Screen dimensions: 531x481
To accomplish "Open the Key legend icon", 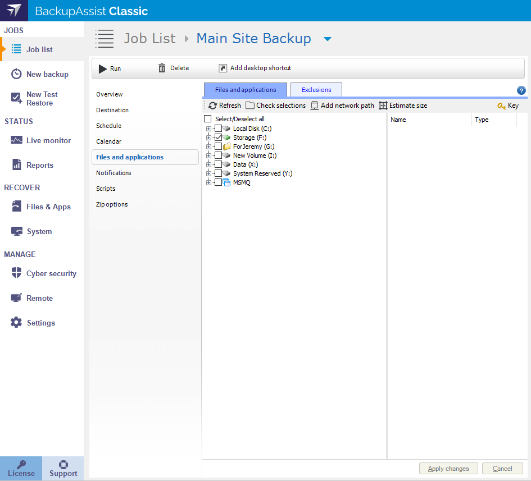I will (502, 106).
